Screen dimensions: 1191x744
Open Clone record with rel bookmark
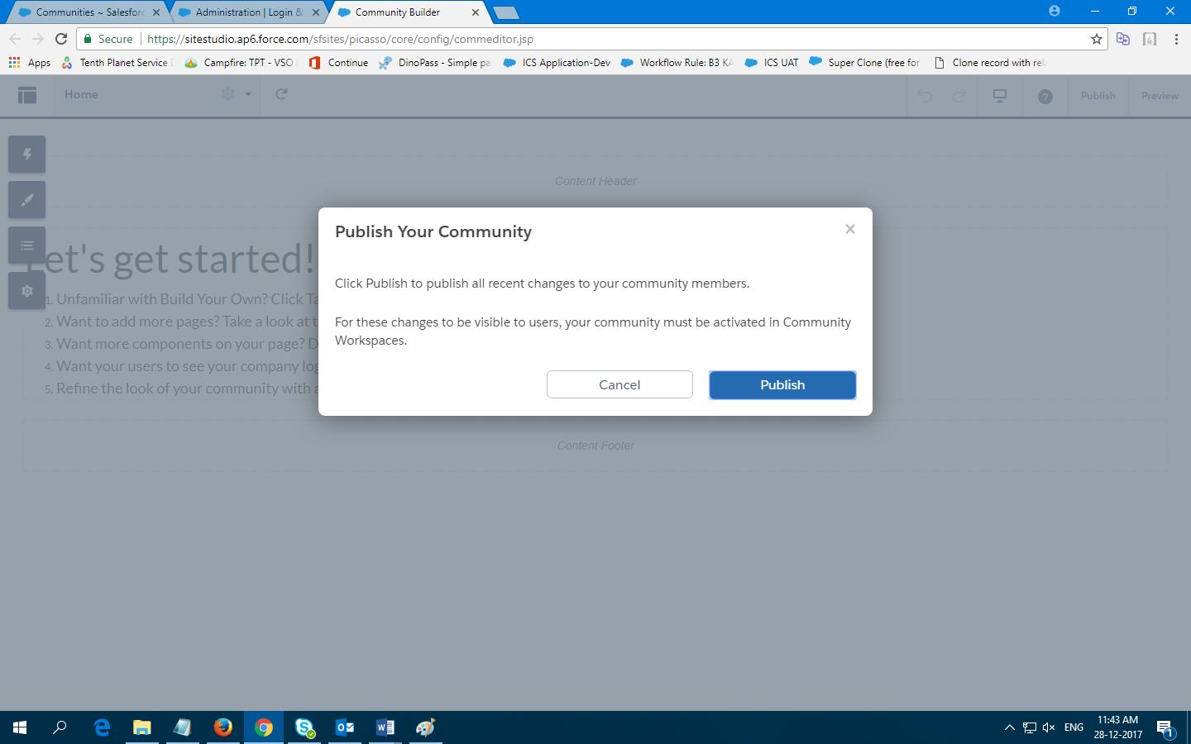989,63
